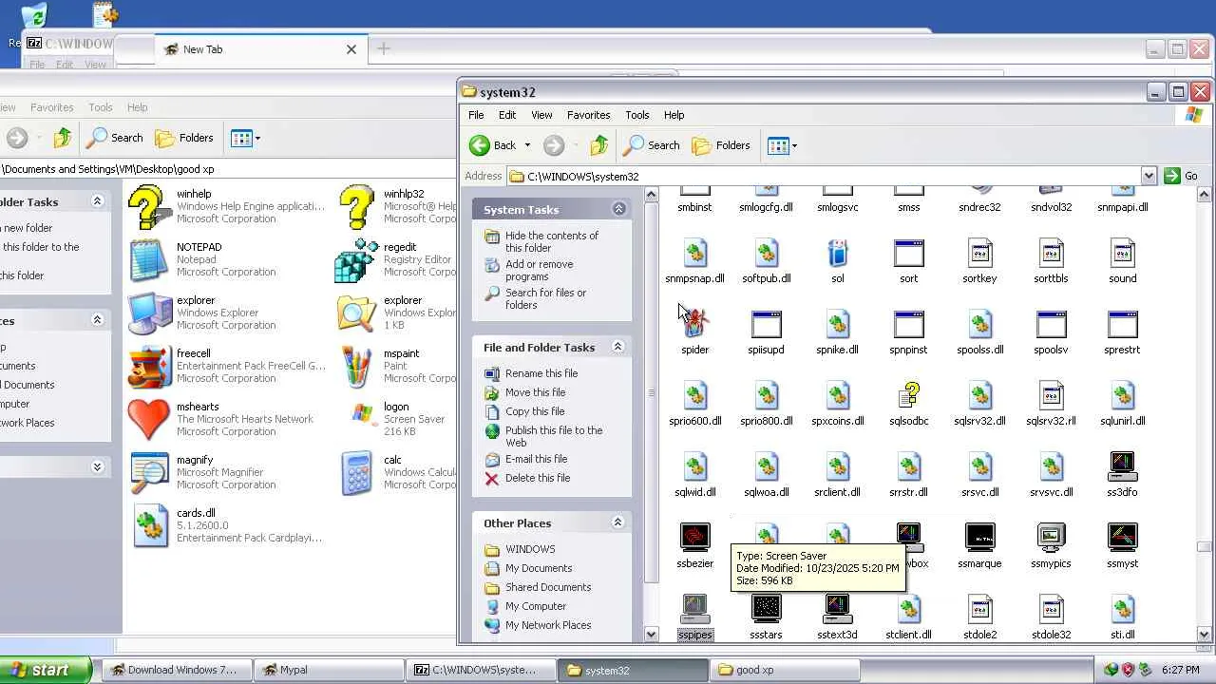Open Search in system32 toolbar
The width and height of the screenshot is (1216, 684).
point(652,145)
